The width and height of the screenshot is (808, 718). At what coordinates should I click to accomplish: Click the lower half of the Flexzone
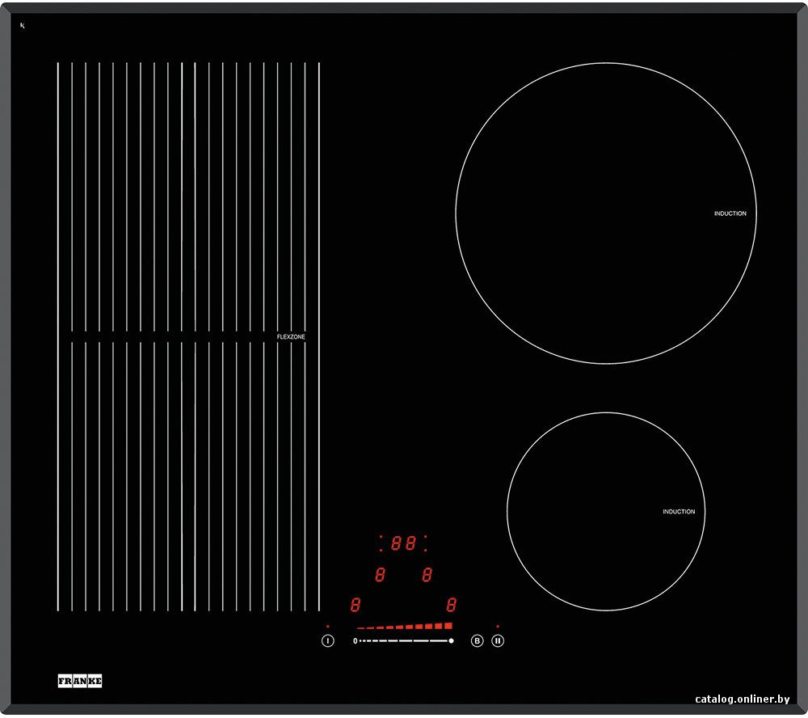188,476
